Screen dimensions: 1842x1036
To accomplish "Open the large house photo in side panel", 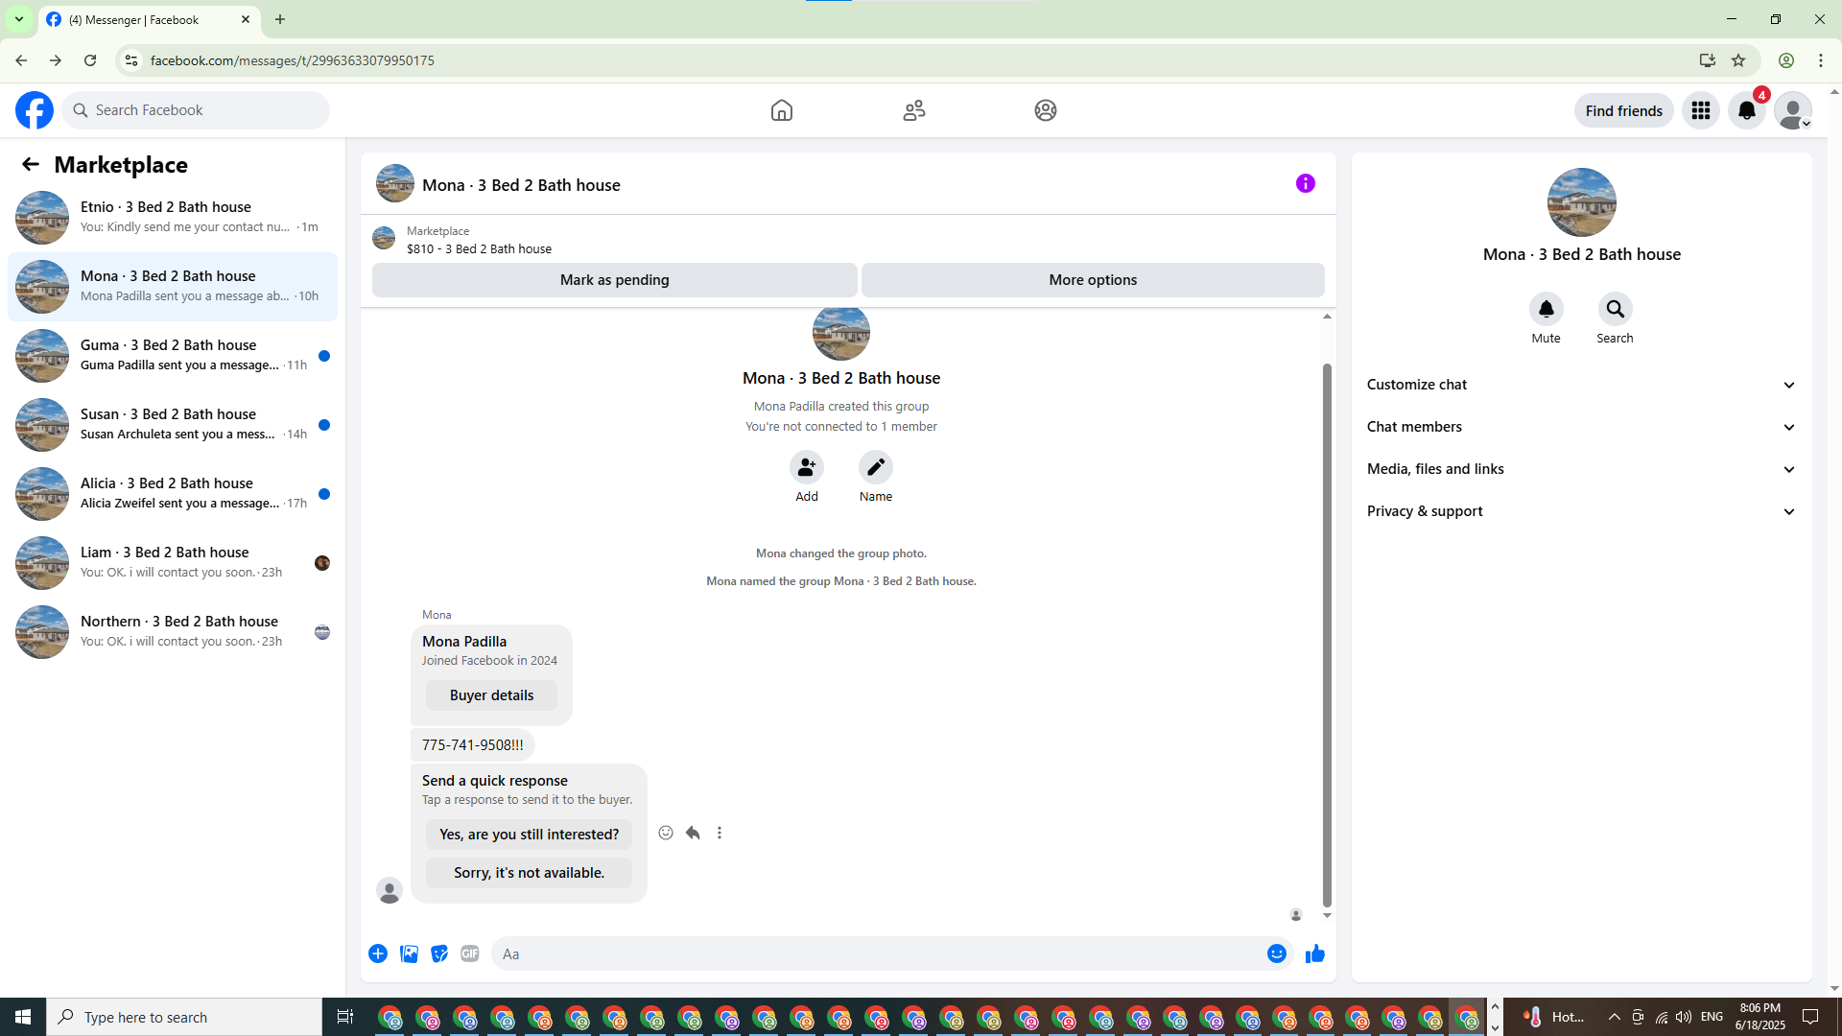I will coord(1582,202).
